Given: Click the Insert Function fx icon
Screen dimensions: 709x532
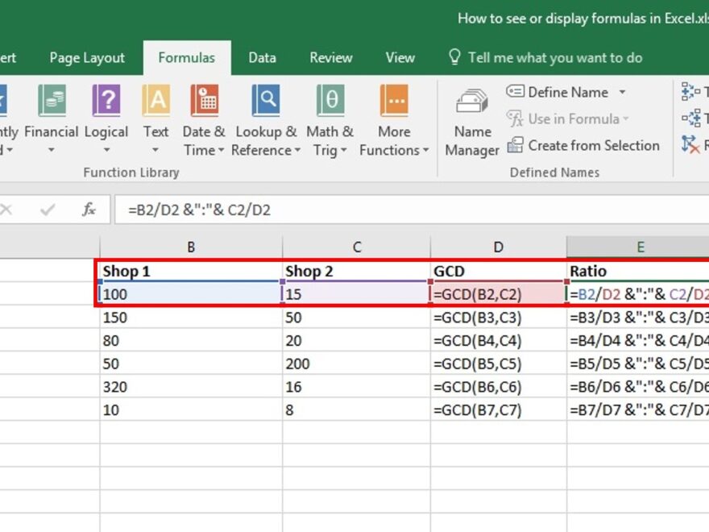Looking at the screenshot, I should pos(89,209).
